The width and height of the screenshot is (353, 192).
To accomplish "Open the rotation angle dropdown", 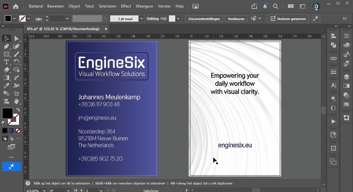I will pos(69,190).
